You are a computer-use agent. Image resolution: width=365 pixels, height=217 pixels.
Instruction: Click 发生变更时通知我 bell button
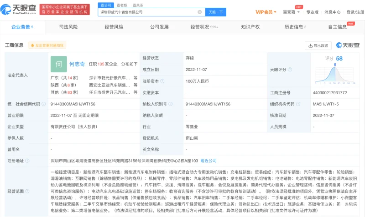(47, 45)
